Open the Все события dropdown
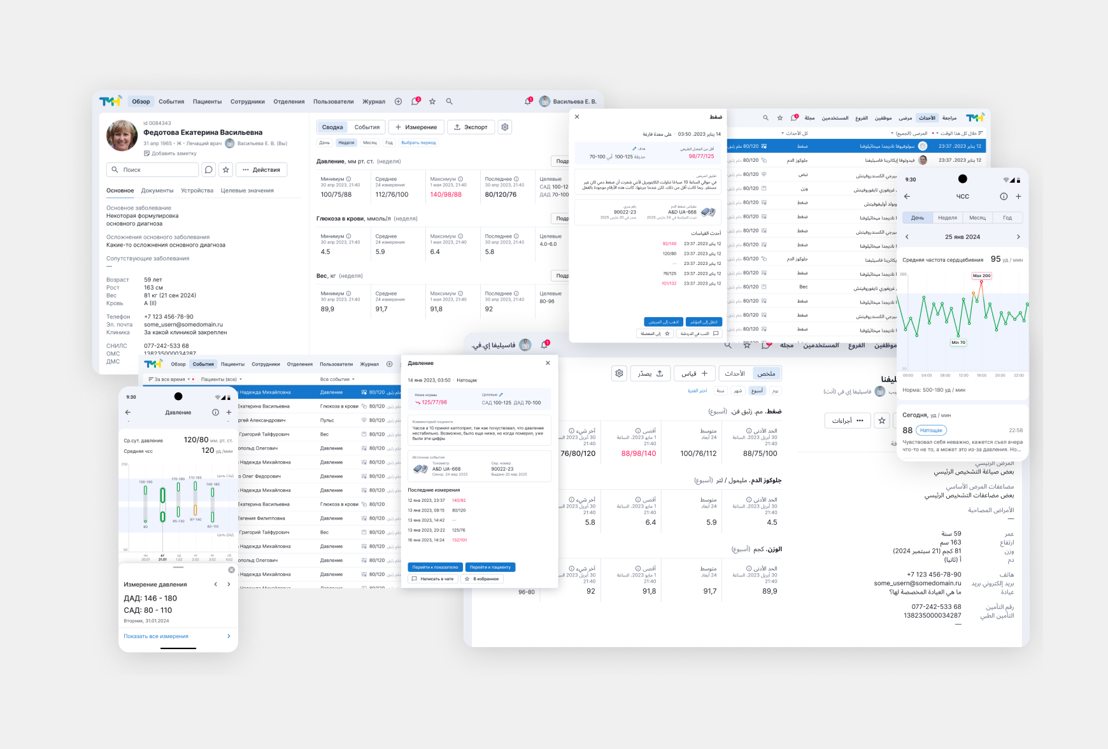This screenshot has height=749, width=1108. coord(337,380)
